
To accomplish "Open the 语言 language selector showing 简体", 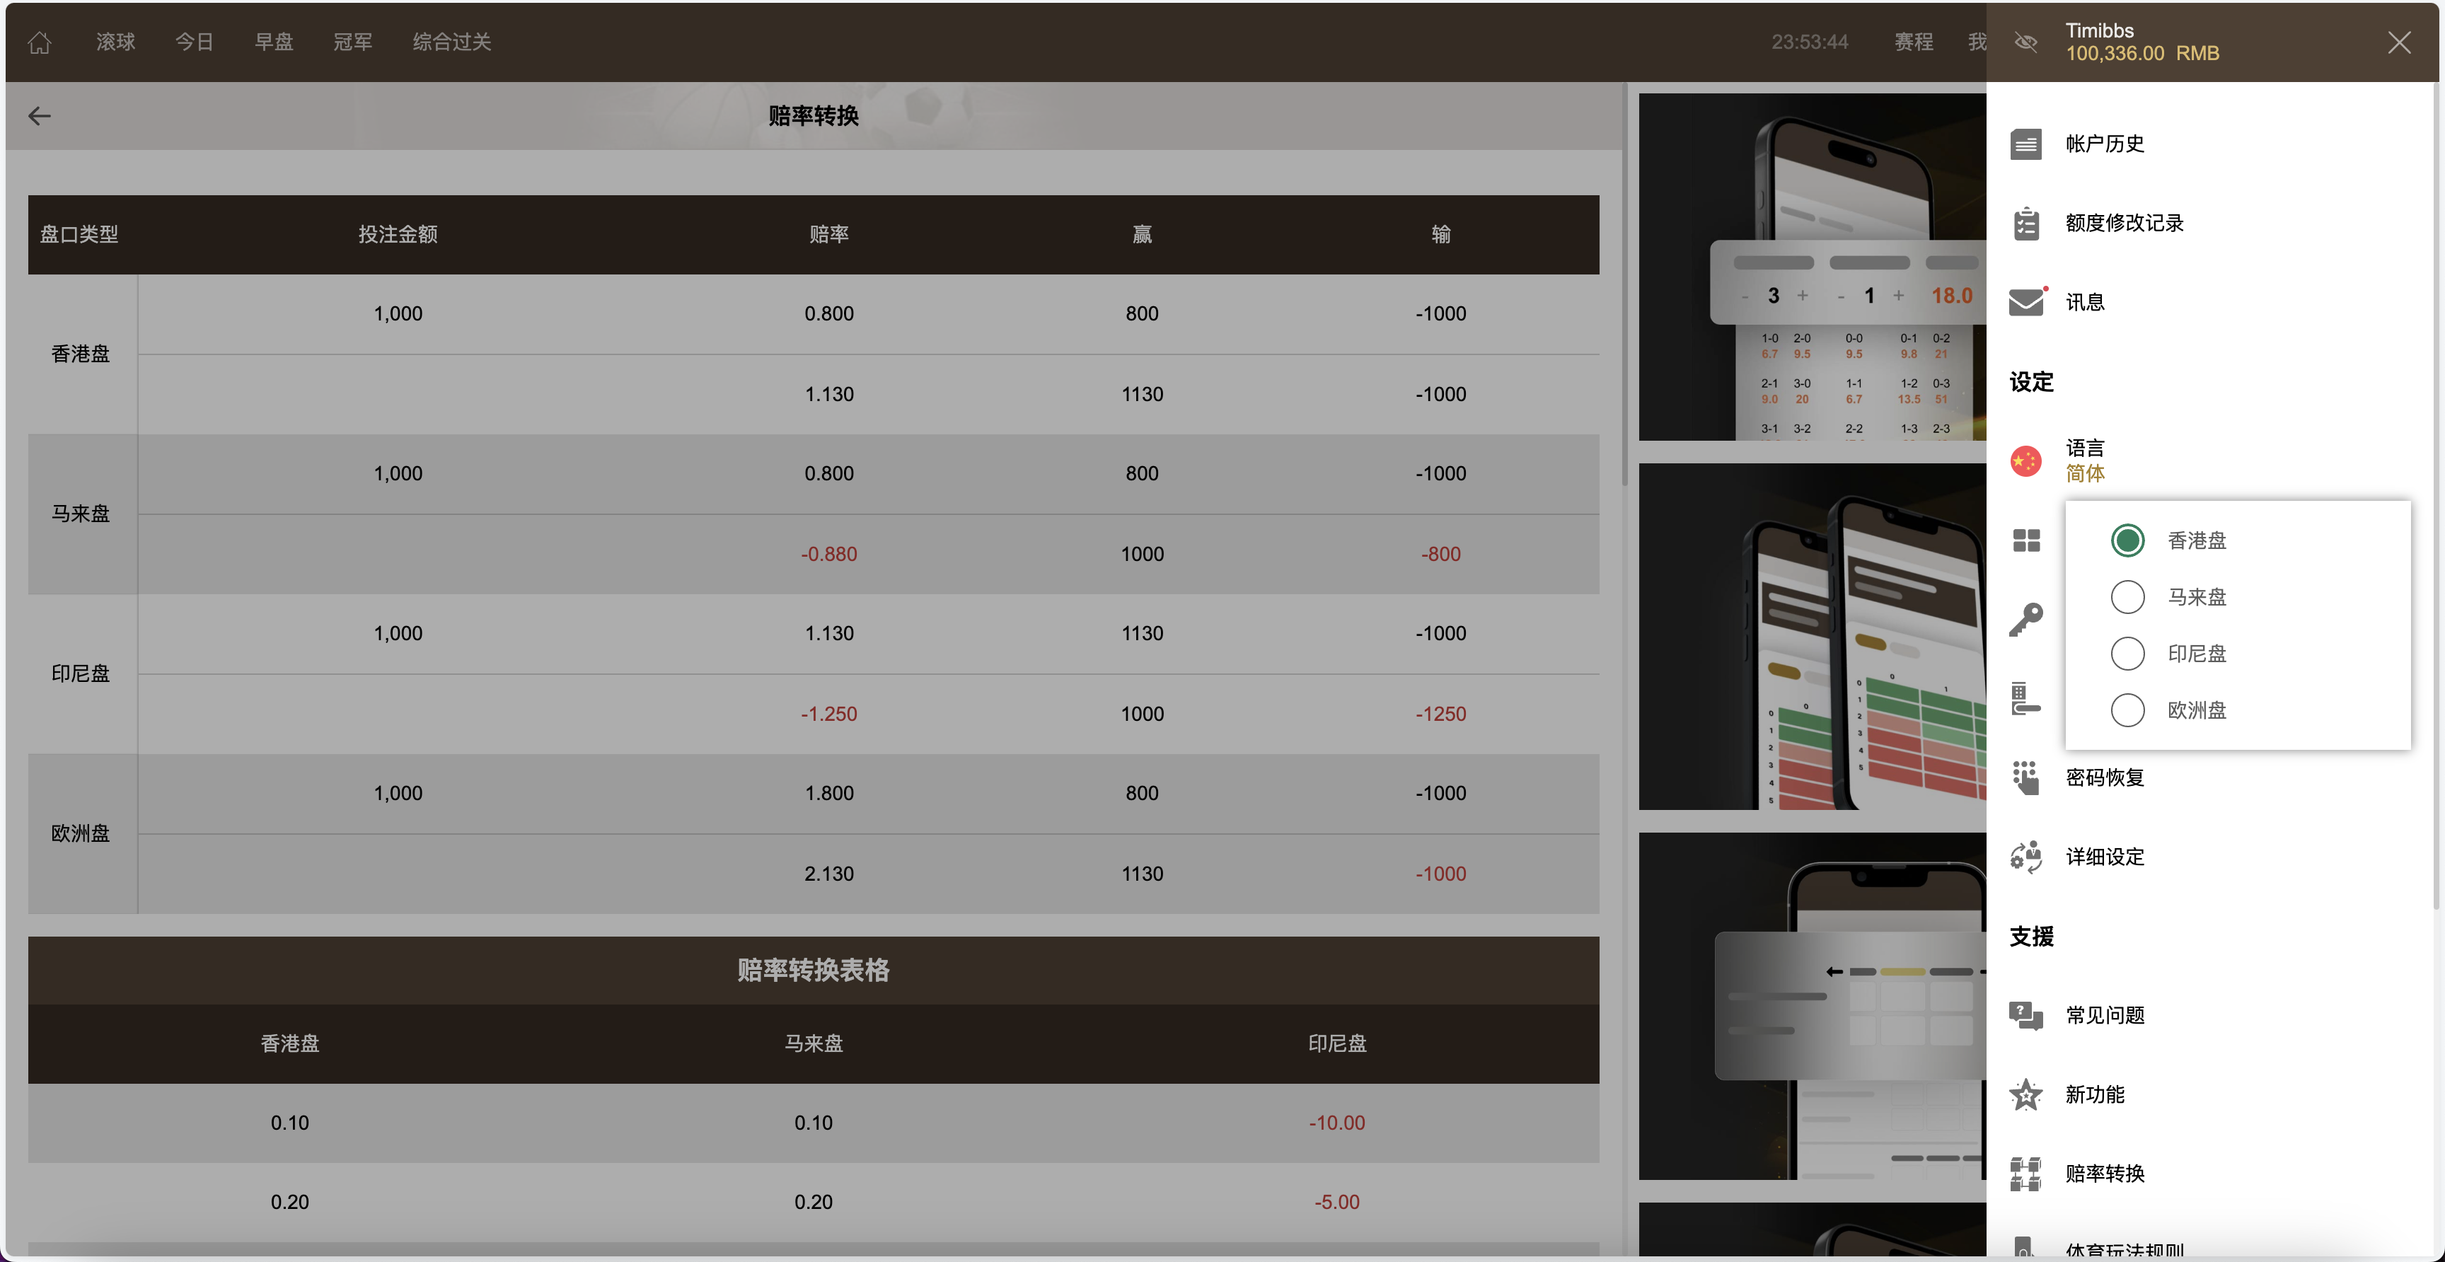I will 2084,459.
